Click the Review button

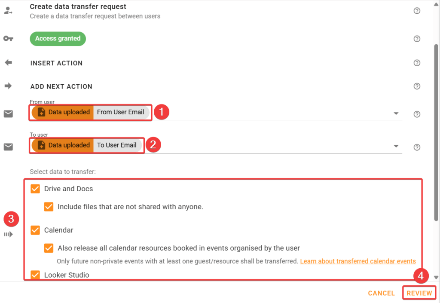click(419, 293)
